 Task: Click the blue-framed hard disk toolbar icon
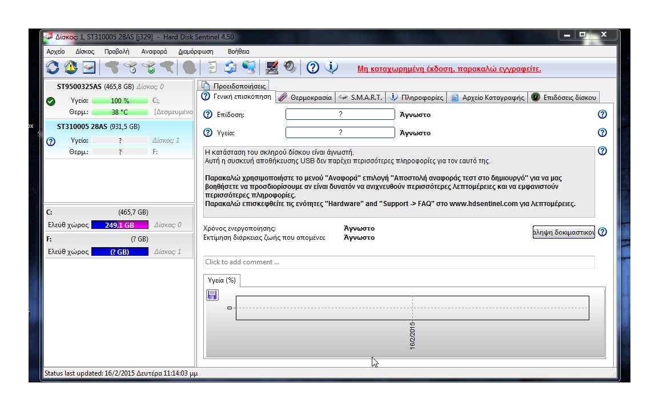coord(89,67)
